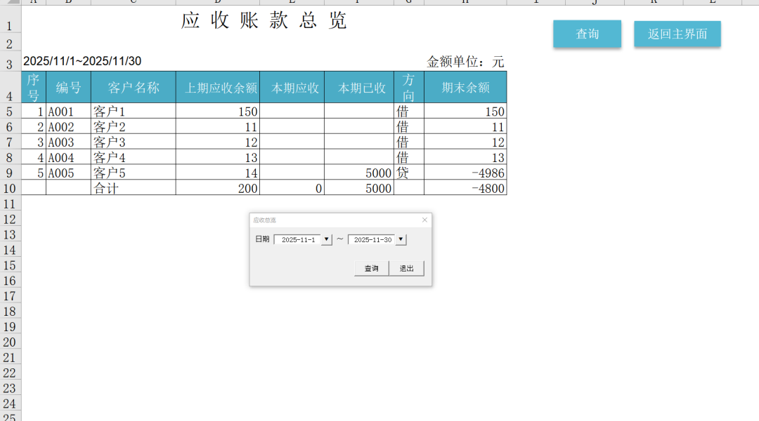Select the A005 code cell
This screenshot has height=421, width=759.
[68, 173]
